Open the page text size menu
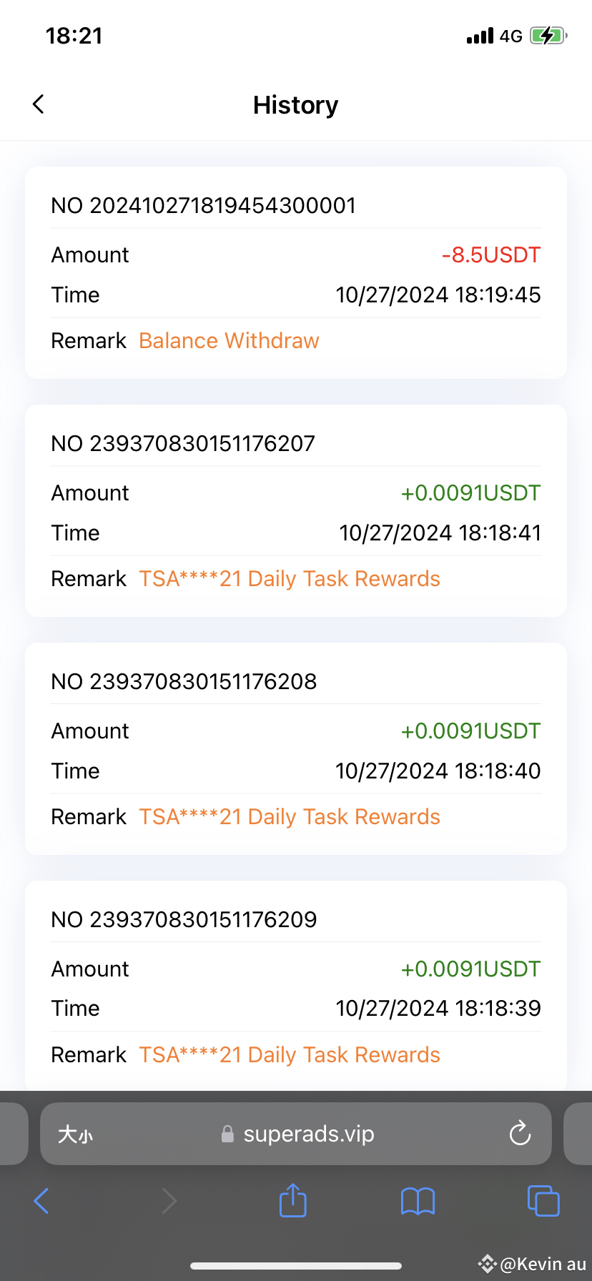This screenshot has width=592, height=1281. tap(75, 1134)
